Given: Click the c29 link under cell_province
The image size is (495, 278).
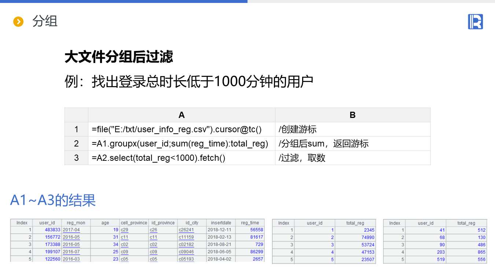Looking at the screenshot, I should click(125, 230).
